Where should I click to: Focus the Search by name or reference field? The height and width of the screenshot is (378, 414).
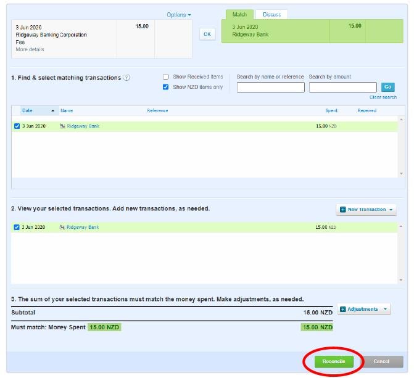[270, 88]
